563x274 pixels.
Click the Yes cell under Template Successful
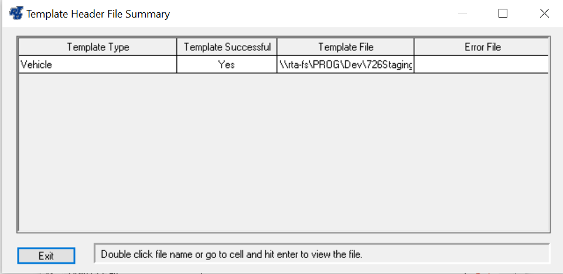227,64
